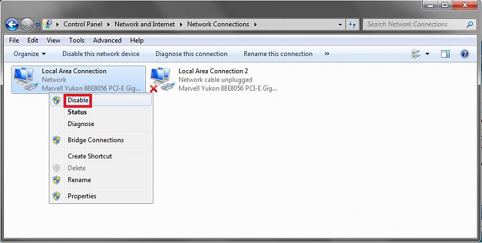Viewport: 482px width, 243px height.
Task: Choose Rename in the context menu
Action: (101, 180)
